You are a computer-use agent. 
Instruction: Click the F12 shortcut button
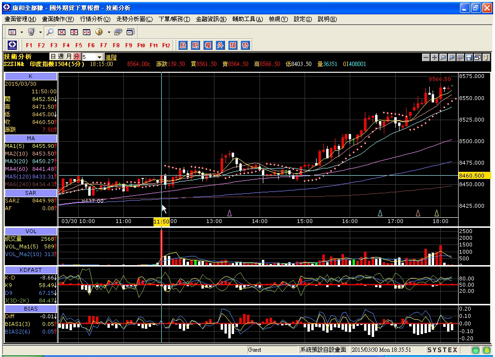(x=166, y=45)
